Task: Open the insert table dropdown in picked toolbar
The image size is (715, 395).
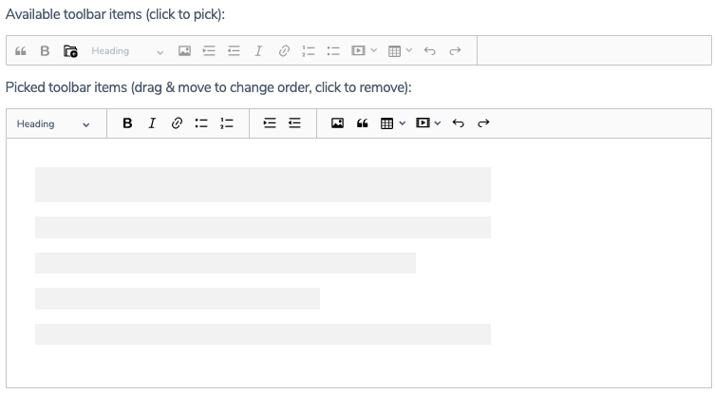Action: (x=393, y=123)
